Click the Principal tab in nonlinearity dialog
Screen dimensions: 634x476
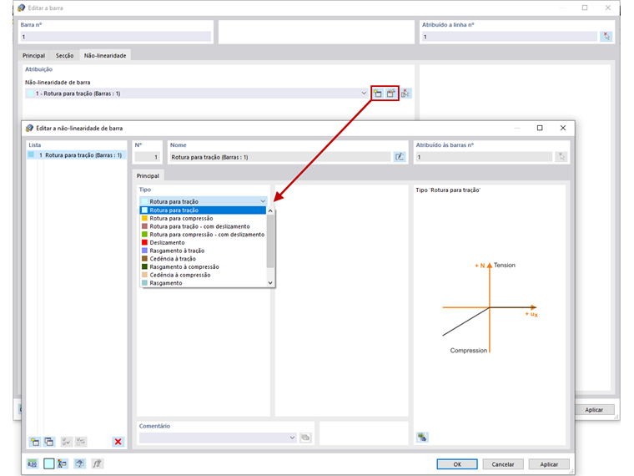tap(148, 175)
